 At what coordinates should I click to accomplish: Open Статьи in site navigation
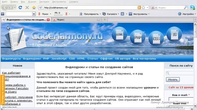tap(93, 59)
